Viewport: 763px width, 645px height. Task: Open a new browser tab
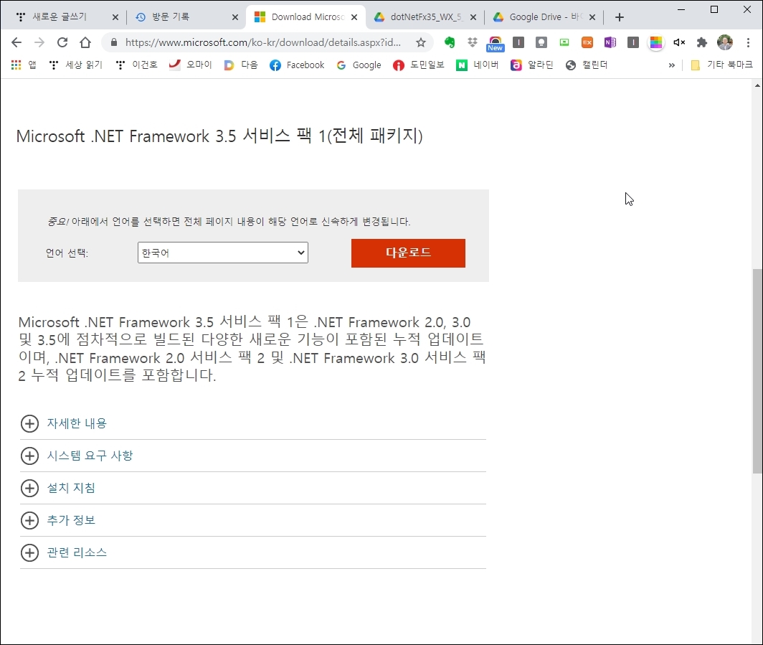tap(620, 17)
